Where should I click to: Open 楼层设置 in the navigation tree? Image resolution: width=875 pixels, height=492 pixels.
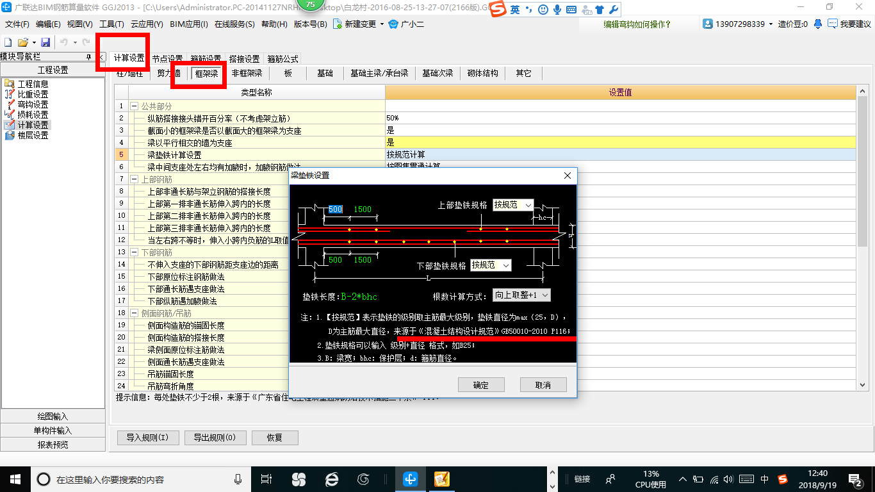coord(33,135)
